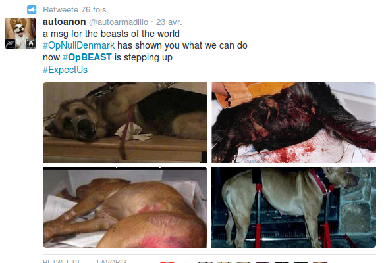The height and width of the screenshot is (263, 384).
Task: Click tweet text "is stepping up"
Action: coord(144,58)
